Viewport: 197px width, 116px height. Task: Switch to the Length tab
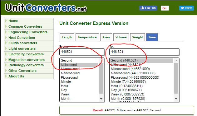click(x=67, y=37)
